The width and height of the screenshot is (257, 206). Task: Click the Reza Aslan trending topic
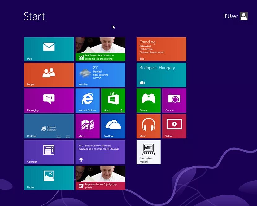pyautogui.click(x=145, y=46)
